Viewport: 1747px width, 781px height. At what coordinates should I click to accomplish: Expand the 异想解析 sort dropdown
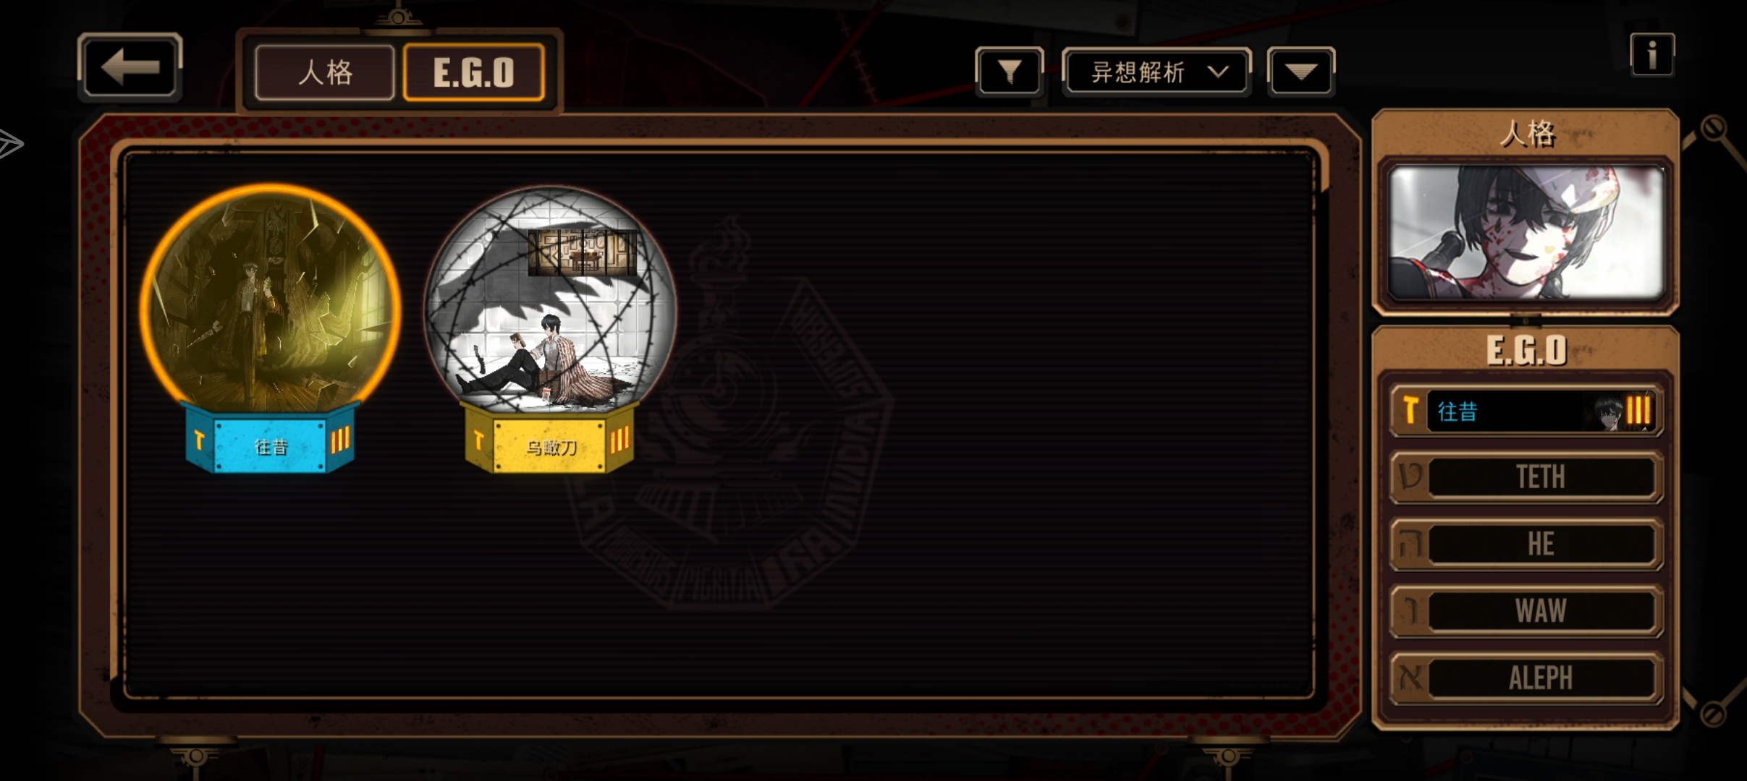pos(1156,72)
